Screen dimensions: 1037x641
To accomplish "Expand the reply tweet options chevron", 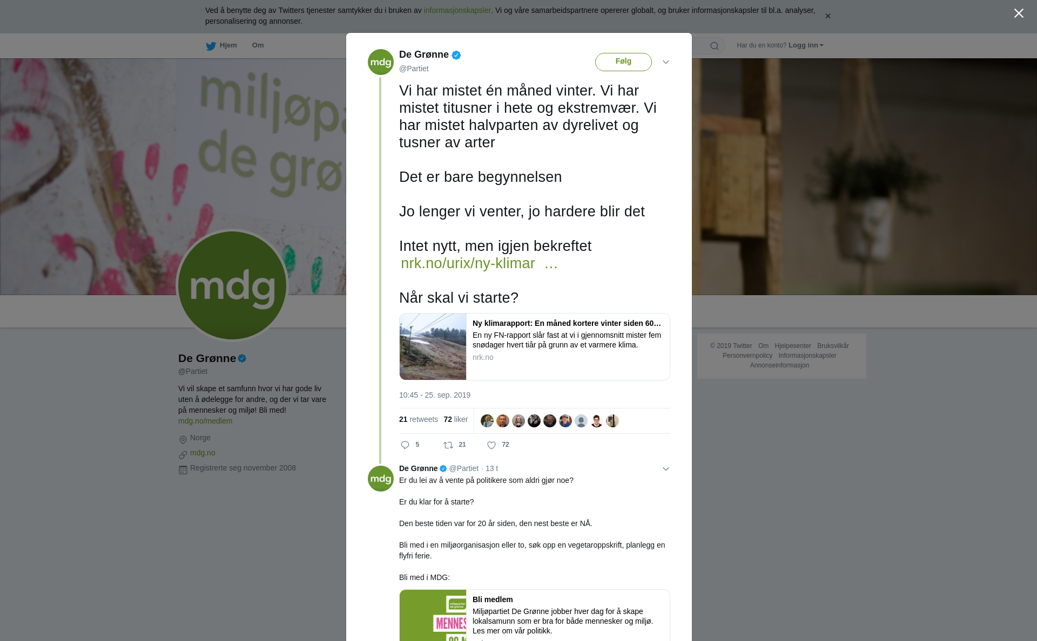I will (666, 469).
